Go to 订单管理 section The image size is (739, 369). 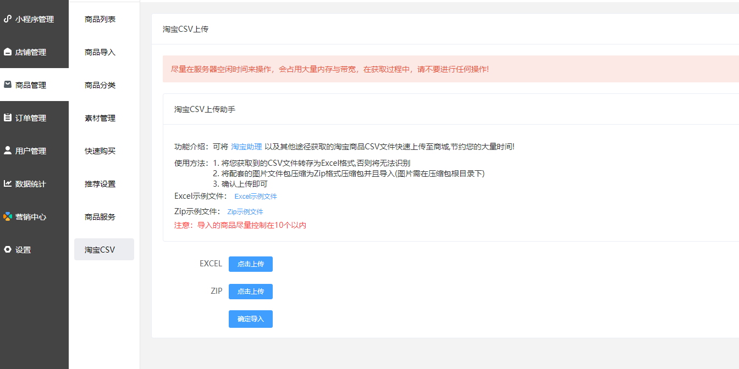(34, 118)
